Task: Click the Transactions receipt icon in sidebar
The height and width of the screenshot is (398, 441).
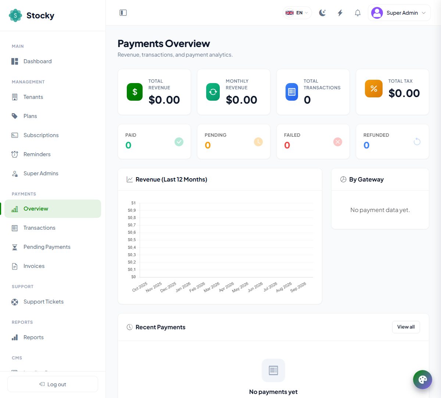Action: [15, 228]
